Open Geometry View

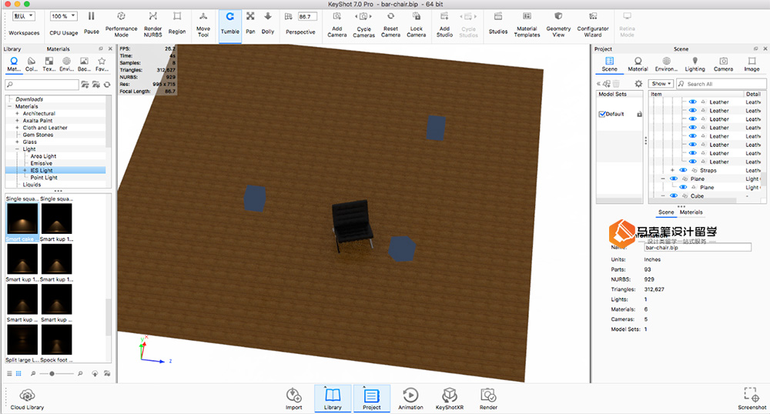[x=558, y=24]
